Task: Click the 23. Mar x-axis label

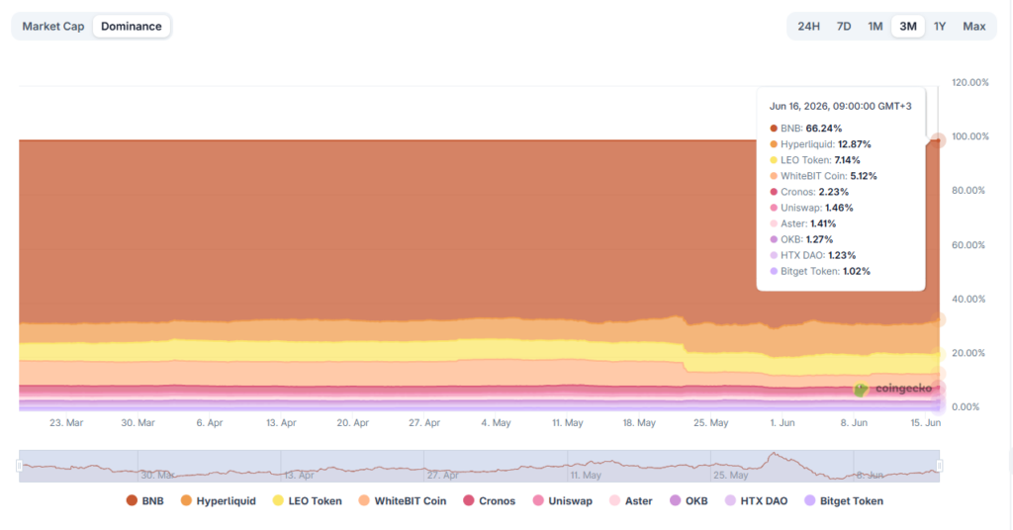Action: (x=66, y=423)
